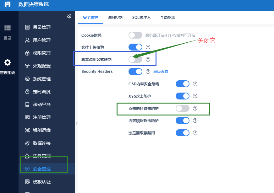
Task: Turn off 浏览器缓存禁用 switch
Action: 183,133
